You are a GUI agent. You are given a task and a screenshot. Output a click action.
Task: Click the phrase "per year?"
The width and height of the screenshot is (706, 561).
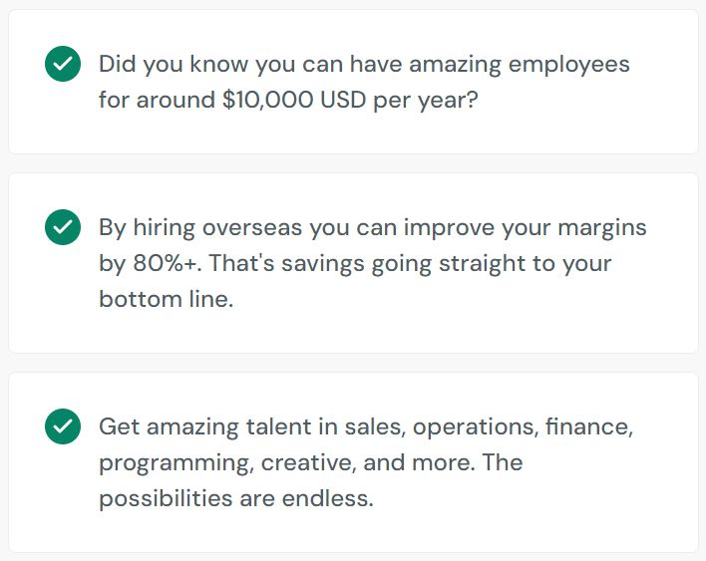[426, 101]
